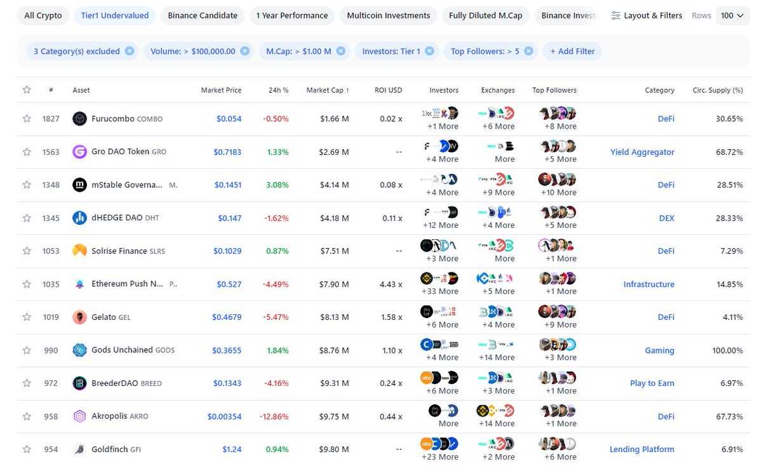The width and height of the screenshot is (762, 466).
Task: Remove the M.Cap filter chip
Action: click(341, 51)
